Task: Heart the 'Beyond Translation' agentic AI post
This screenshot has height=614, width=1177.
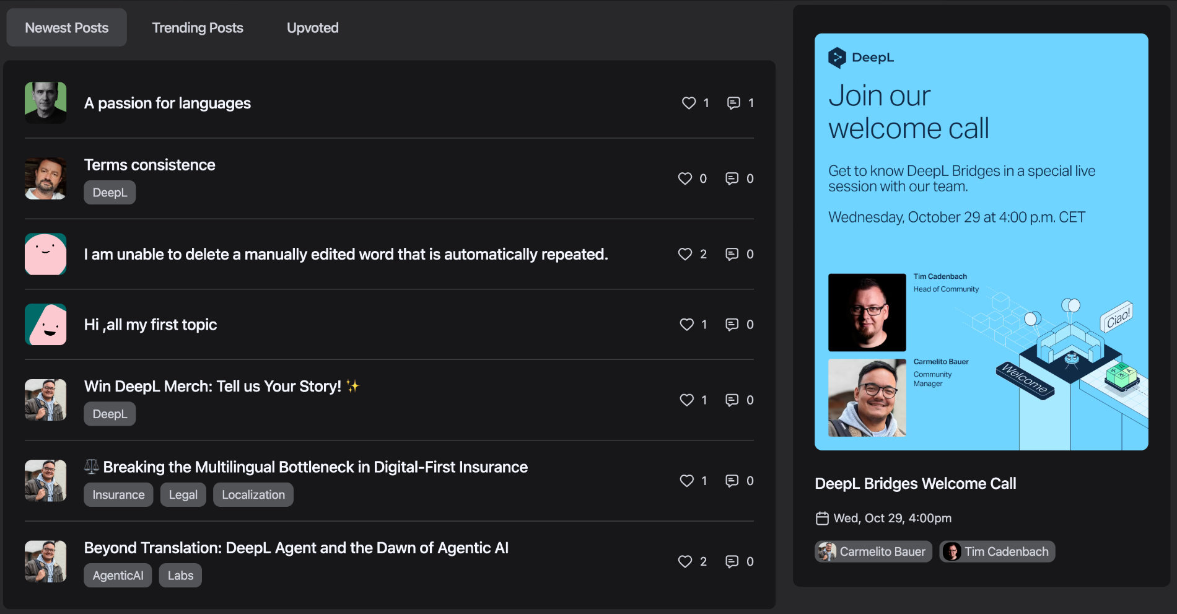Action: click(x=685, y=561)
